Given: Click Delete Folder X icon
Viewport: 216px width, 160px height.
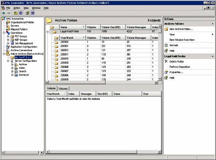Looking at the screenshot, I should click(x=166, y=61).
